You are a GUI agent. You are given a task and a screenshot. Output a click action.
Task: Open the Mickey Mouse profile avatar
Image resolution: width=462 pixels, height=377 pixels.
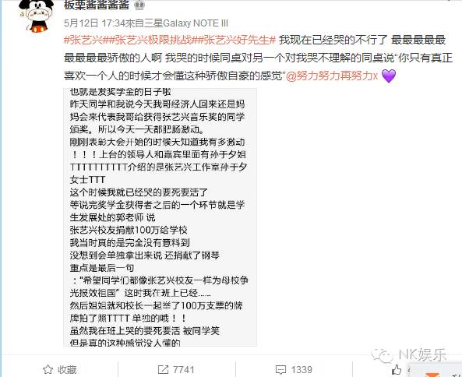(x=36, y=16)
